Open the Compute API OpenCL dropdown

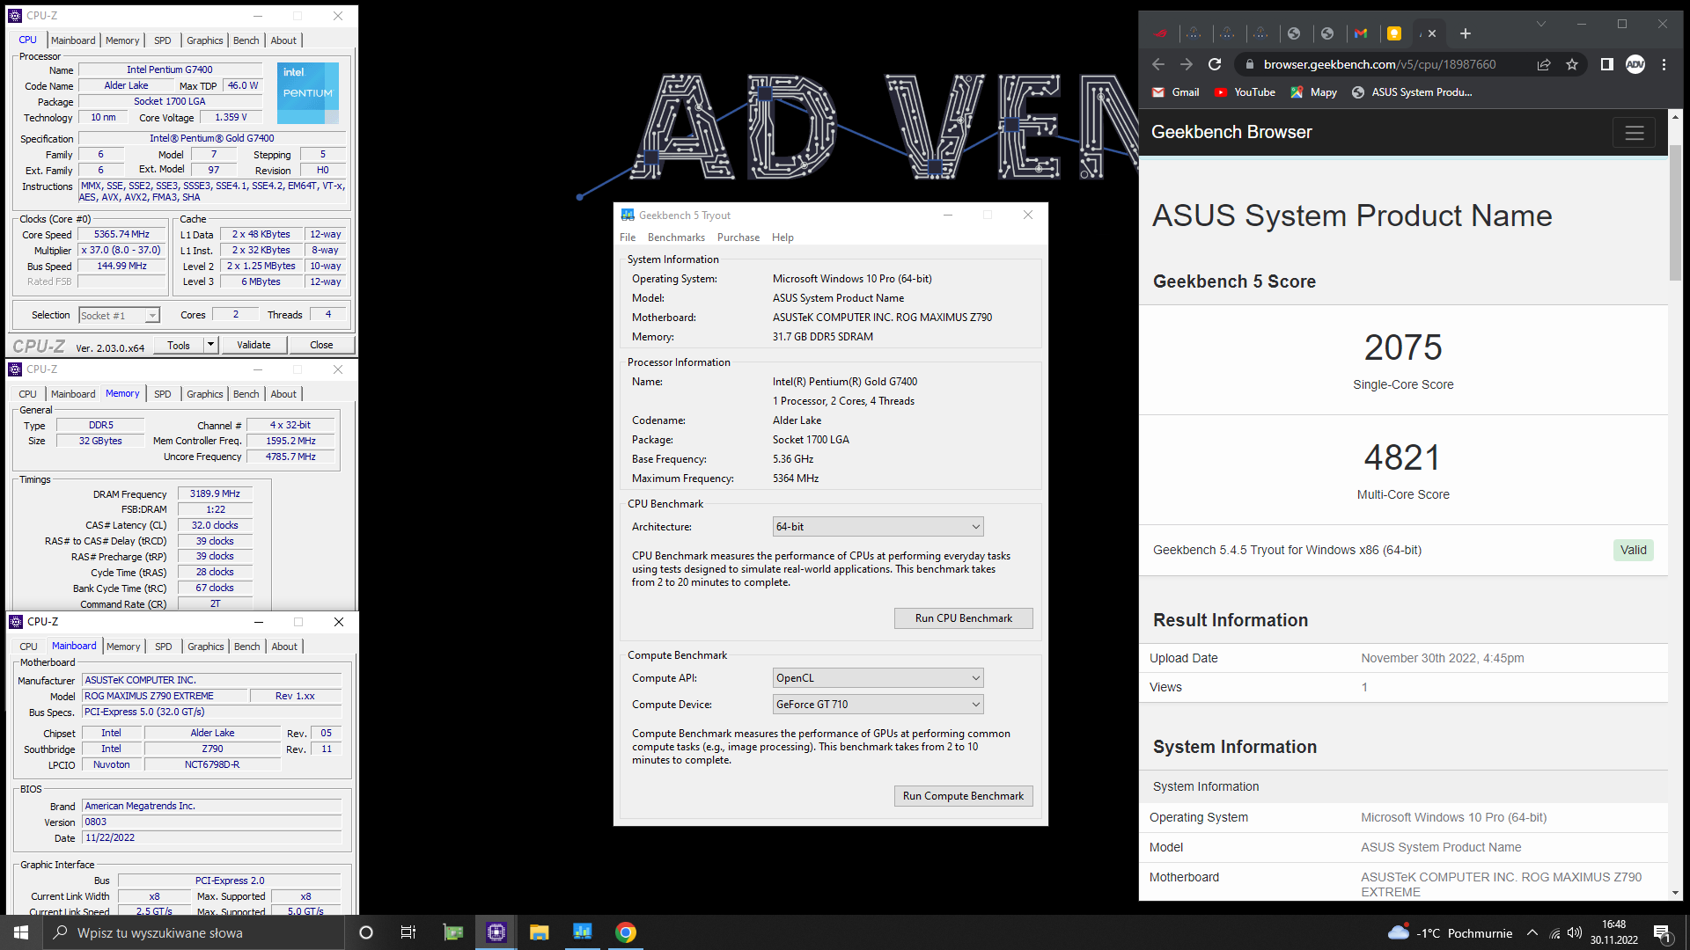click(878, 678)
